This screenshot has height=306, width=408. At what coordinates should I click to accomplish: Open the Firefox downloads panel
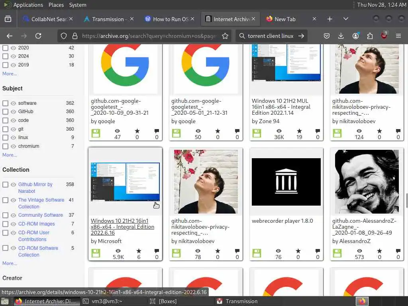[341, 36]
